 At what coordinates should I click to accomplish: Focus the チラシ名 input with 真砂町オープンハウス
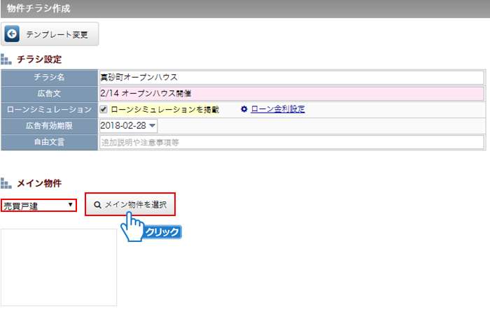click(x=291, y=77)
